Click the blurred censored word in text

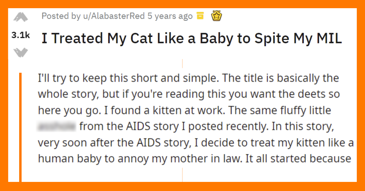(57, 126)
